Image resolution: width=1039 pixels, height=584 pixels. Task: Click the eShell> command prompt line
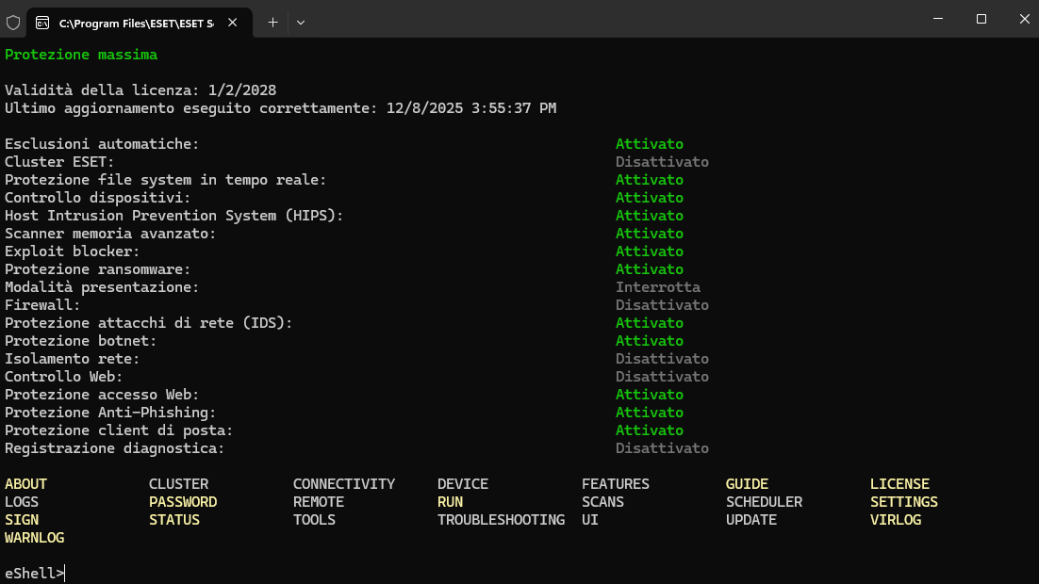35,573
